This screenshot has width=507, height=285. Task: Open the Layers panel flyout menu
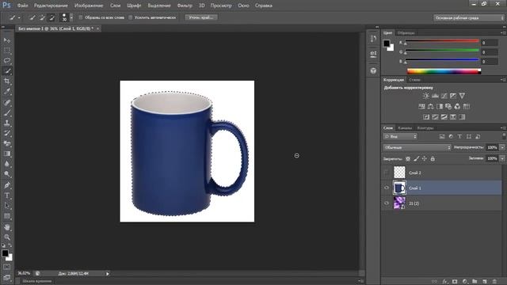tap(502, 128)
